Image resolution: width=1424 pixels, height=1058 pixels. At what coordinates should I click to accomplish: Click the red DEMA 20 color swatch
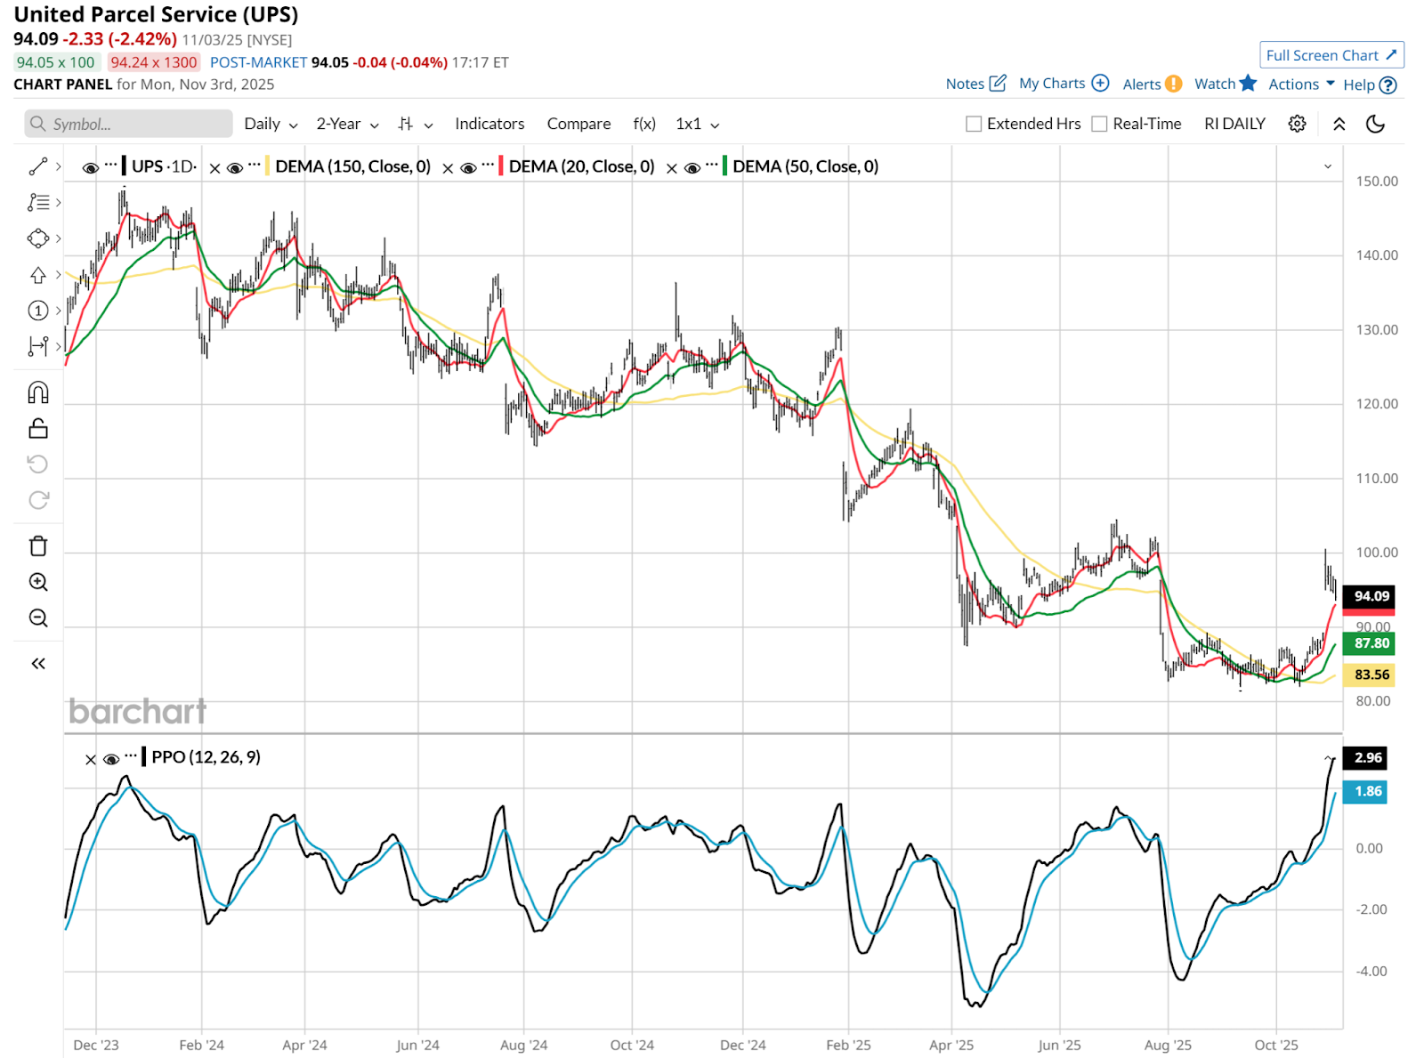point(500,166)
